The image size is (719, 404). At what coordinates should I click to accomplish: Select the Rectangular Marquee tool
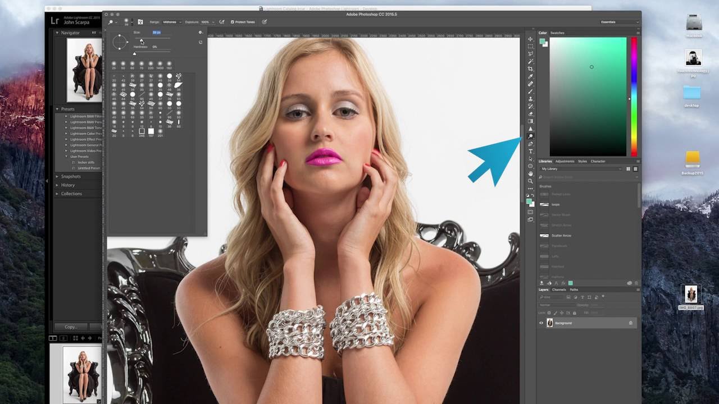click(530, 47)
